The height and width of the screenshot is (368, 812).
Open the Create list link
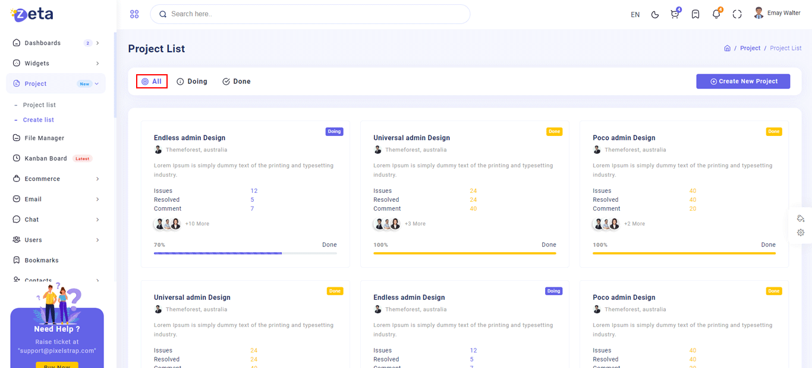coord(38,120)
